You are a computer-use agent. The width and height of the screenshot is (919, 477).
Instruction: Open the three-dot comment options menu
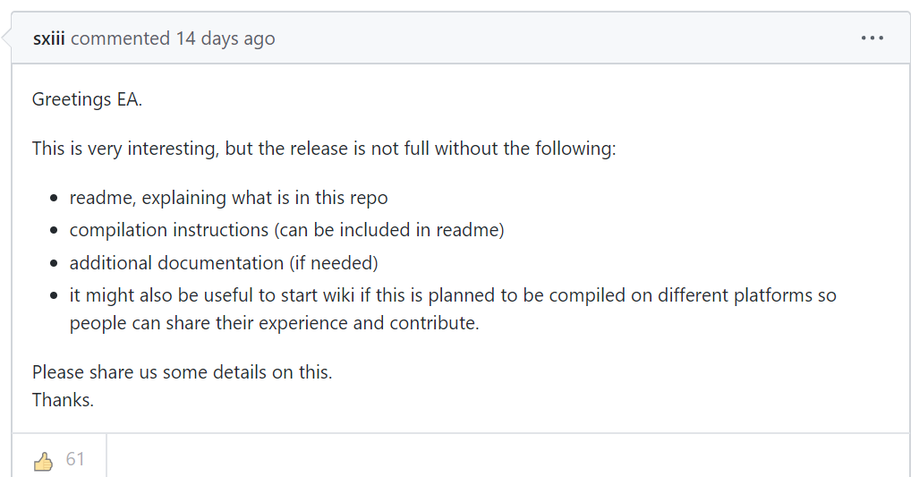(872, 38)
